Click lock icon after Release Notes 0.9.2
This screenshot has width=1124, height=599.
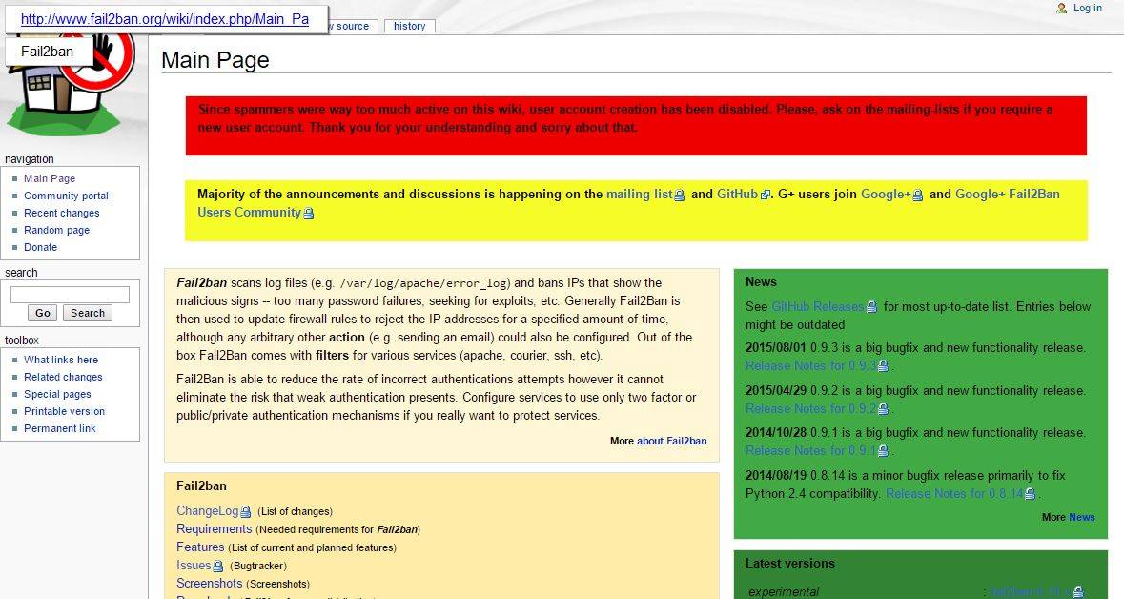pyautogui.click(x=883, y=409)
